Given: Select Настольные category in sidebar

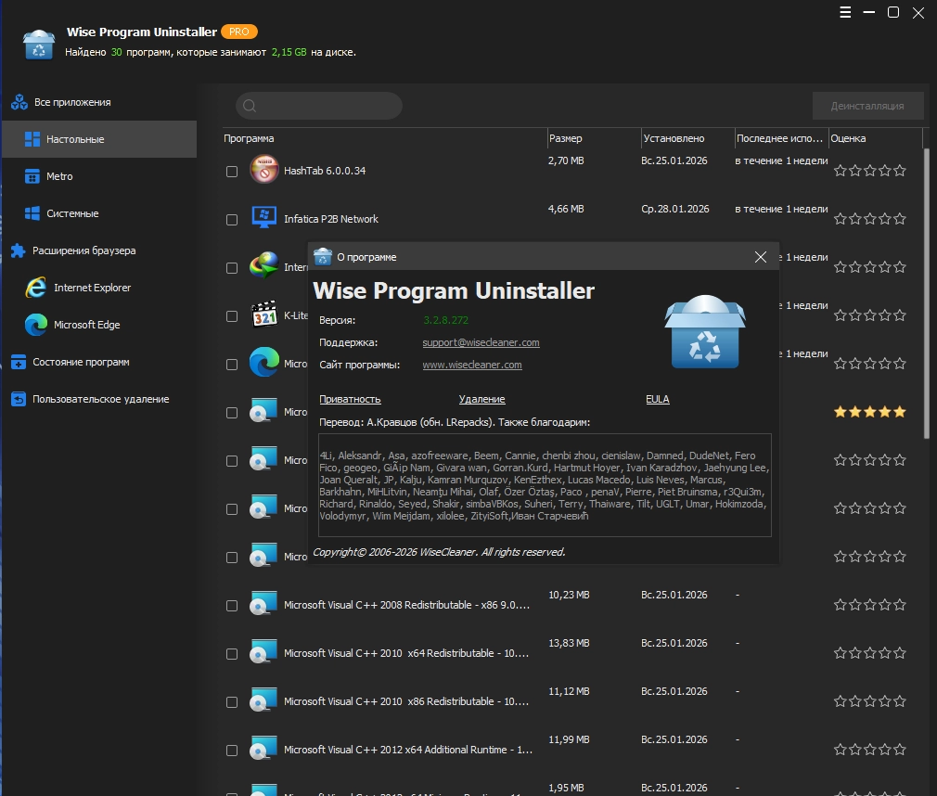Looking at the screenshot, I should (99, 139).
